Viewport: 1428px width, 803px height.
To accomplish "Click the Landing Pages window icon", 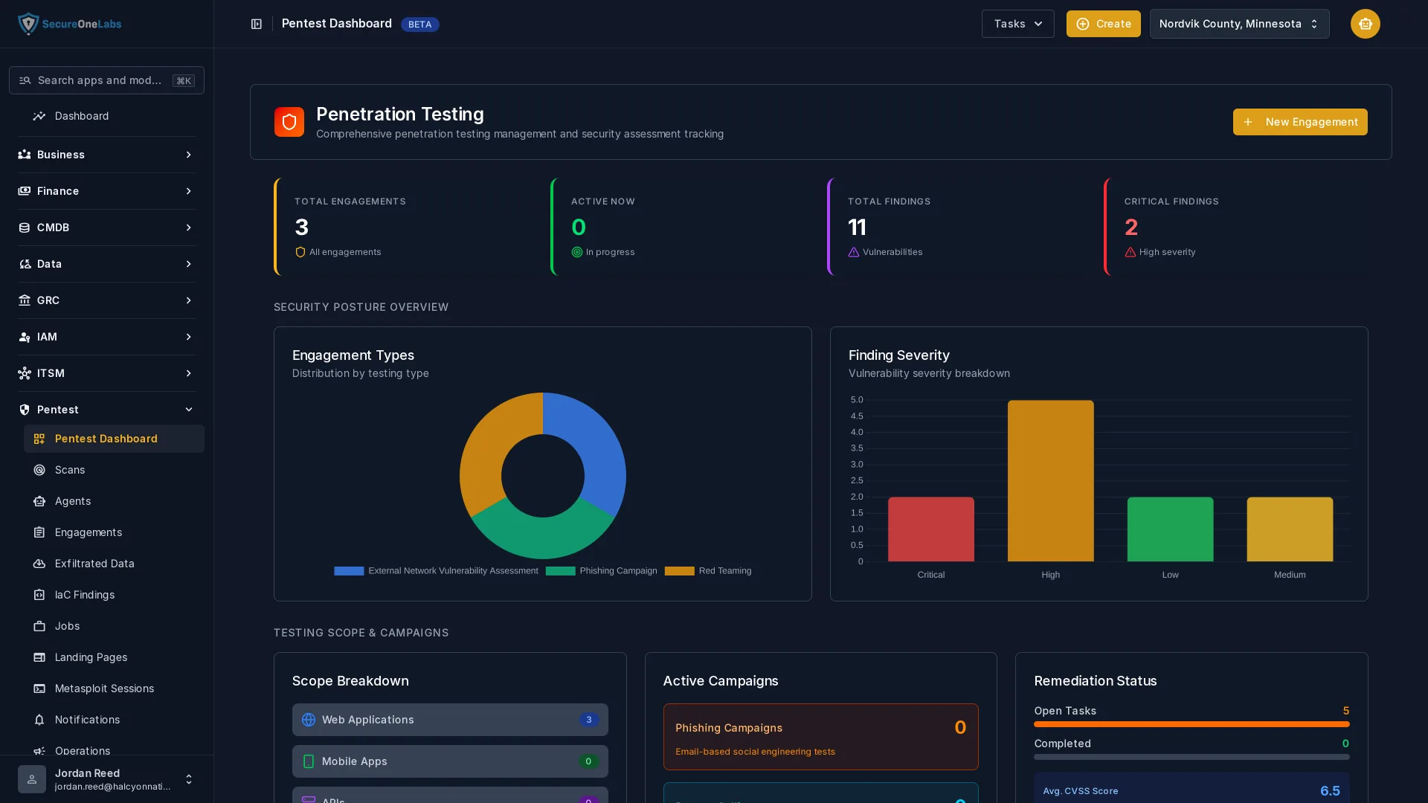I will (x=39, y=657).
